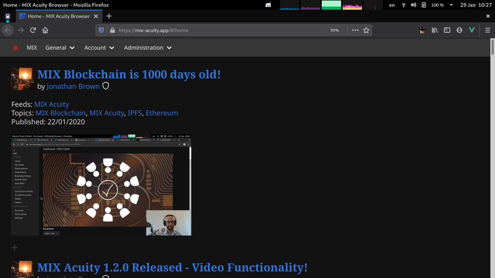The image size is (495, 278).
Task: Select the Home - MIX Acuity Browser tab
Action: [x=59, y=16]
